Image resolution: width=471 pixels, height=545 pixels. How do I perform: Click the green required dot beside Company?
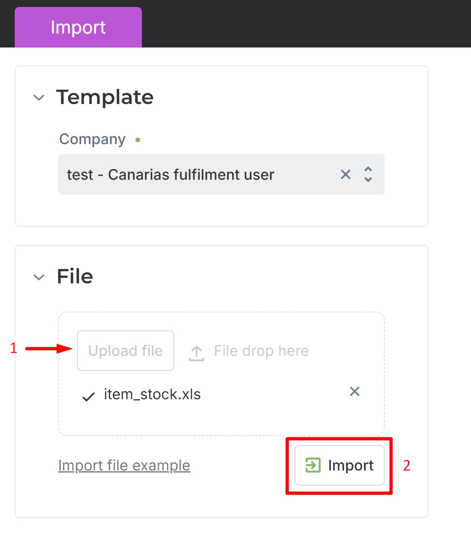click(138, 140)
